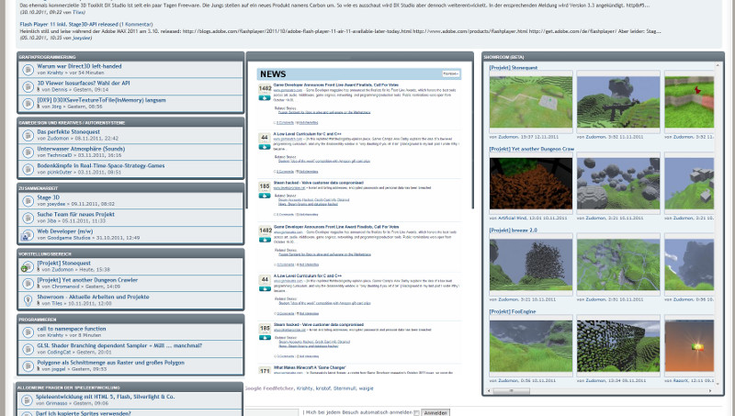Click the 1482 vote badge on first news item
The image size is (735, 416).
pyautogui.click(x=265, y=90)
